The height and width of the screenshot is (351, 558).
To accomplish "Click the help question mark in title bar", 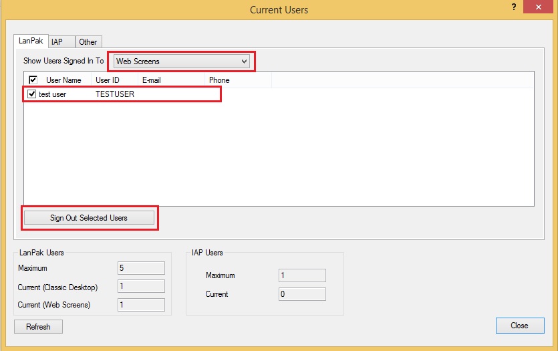I will 513,7.
